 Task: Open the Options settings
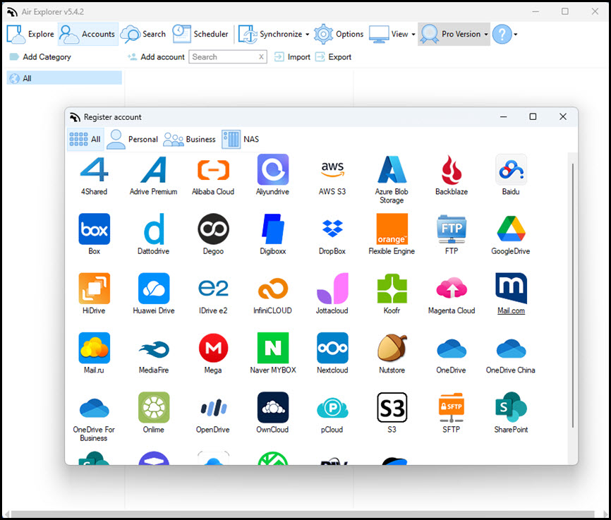(339, 35)
